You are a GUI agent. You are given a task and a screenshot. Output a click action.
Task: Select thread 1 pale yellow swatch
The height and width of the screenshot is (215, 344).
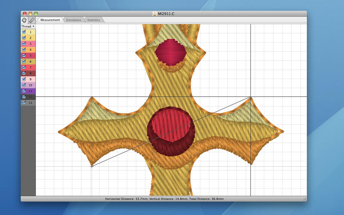(x=31, y=32)
